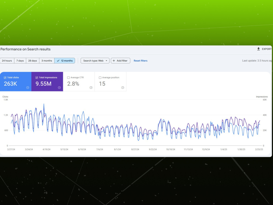
Task: Select the 3 months date range
Action: 47,61
